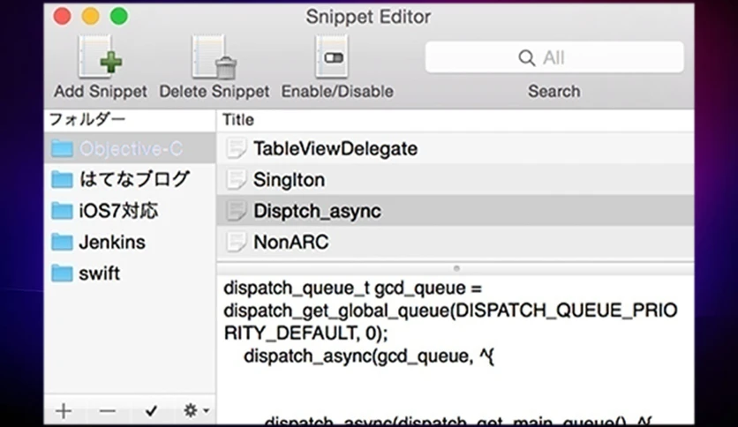The width and height of the screenshot is (738, 427).
Task: Click the checkmark button below folders
Action: 151,411
